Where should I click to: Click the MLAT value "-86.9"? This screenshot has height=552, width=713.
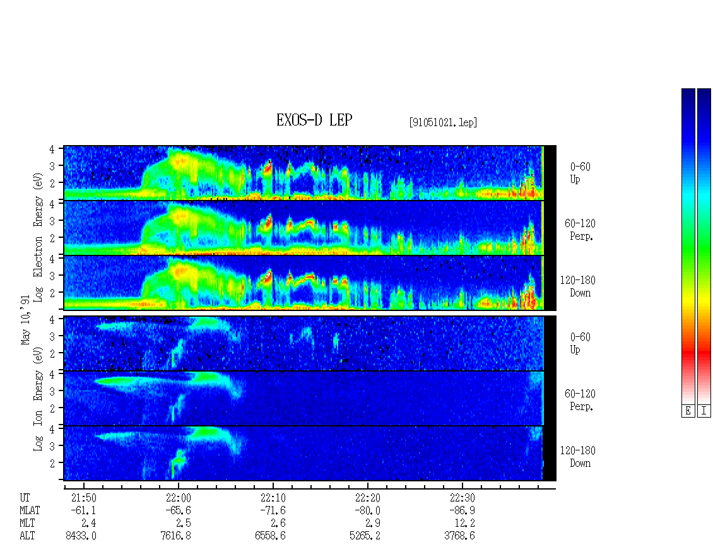click(461, 510)
